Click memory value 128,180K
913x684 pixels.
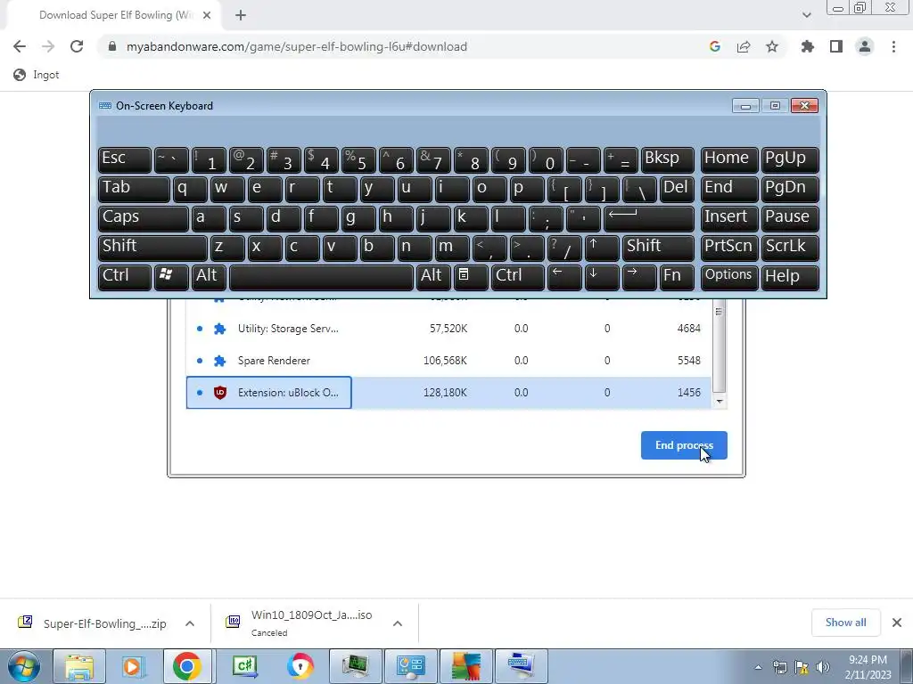(x=445, y=393)
